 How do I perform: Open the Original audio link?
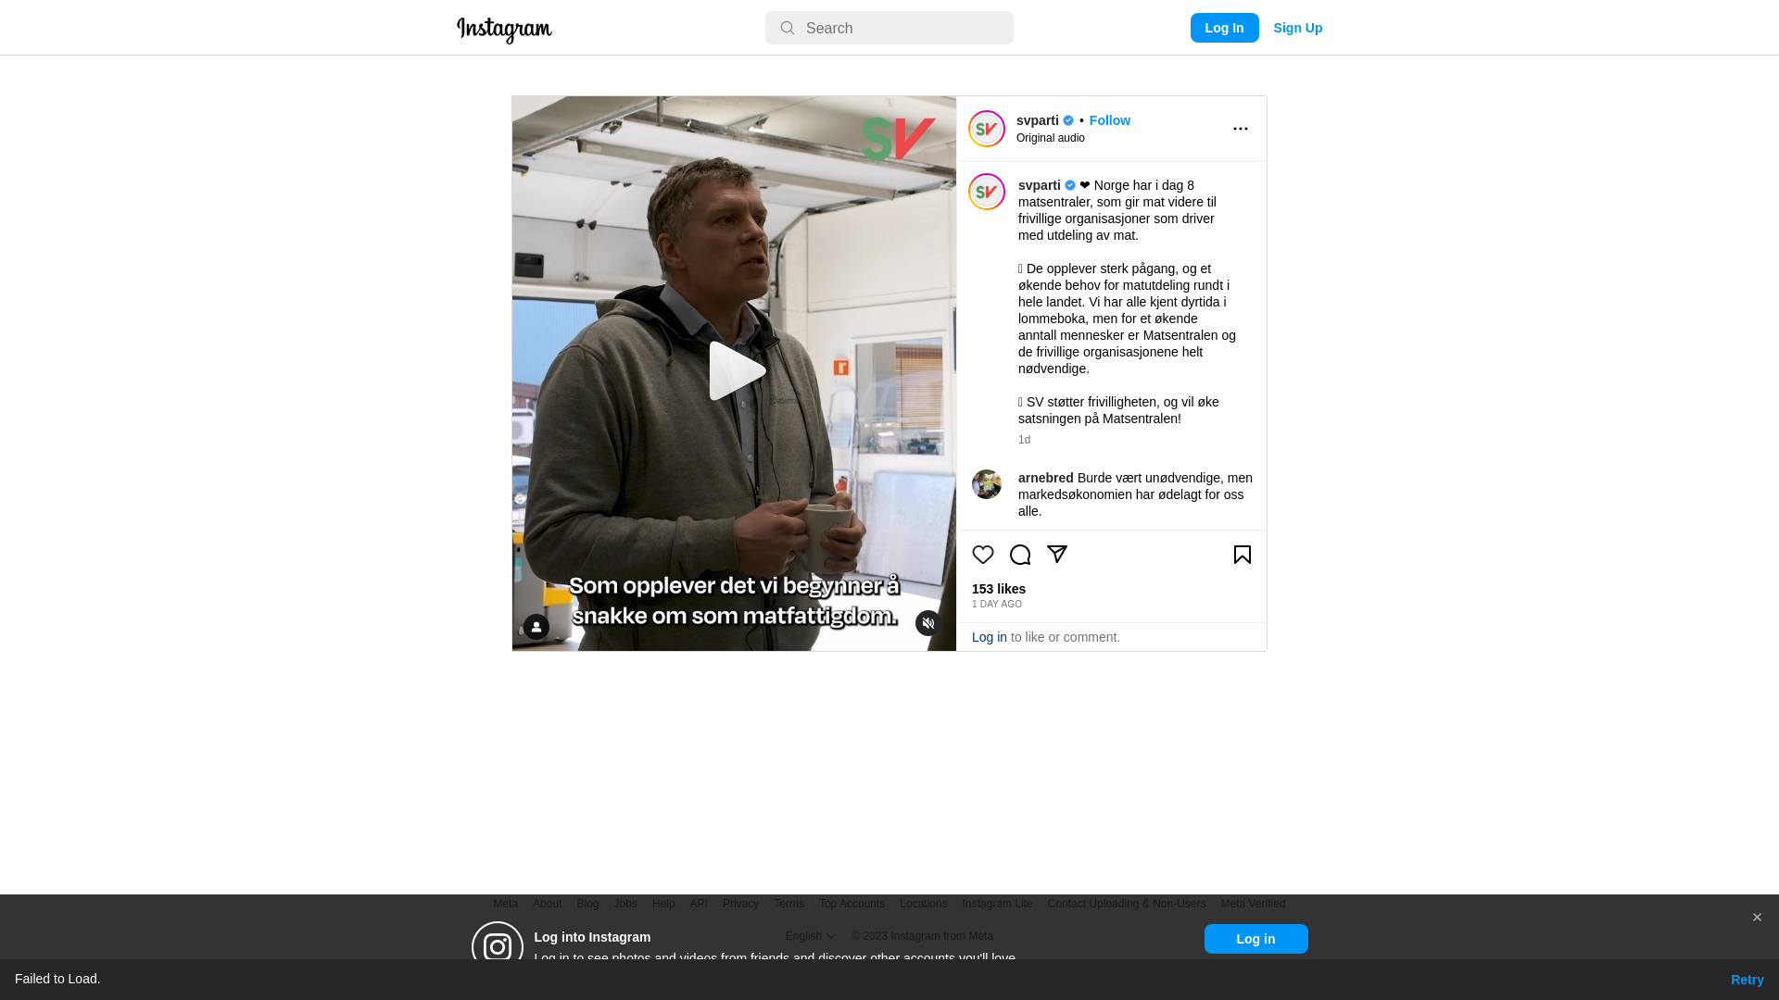point(1051,138)
